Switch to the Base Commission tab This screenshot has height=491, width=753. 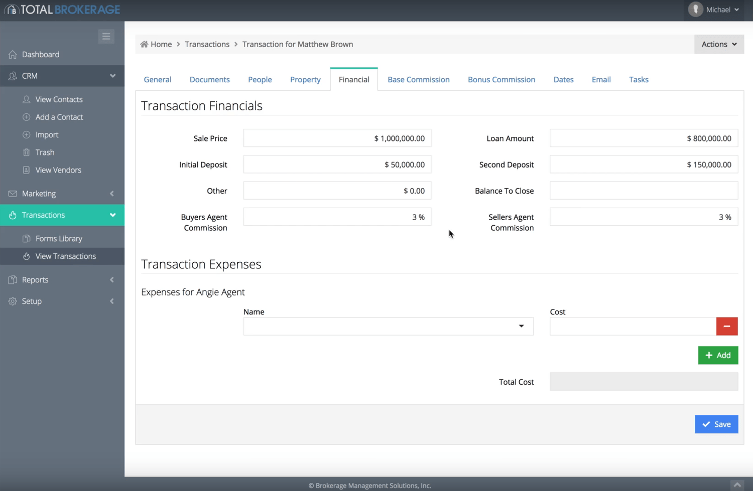click(x=418, y=80)
